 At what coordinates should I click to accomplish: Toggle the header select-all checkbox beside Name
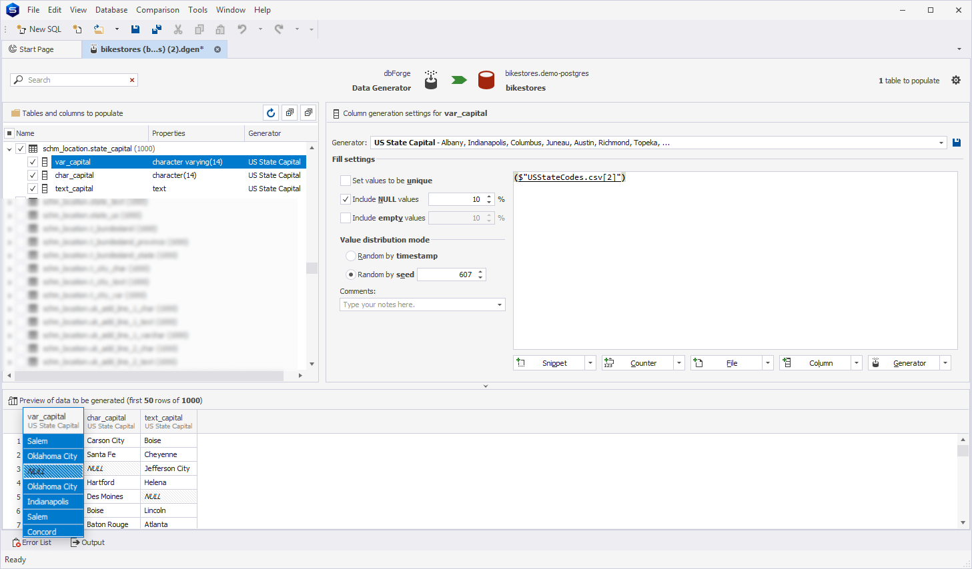(x=9, y=133)
